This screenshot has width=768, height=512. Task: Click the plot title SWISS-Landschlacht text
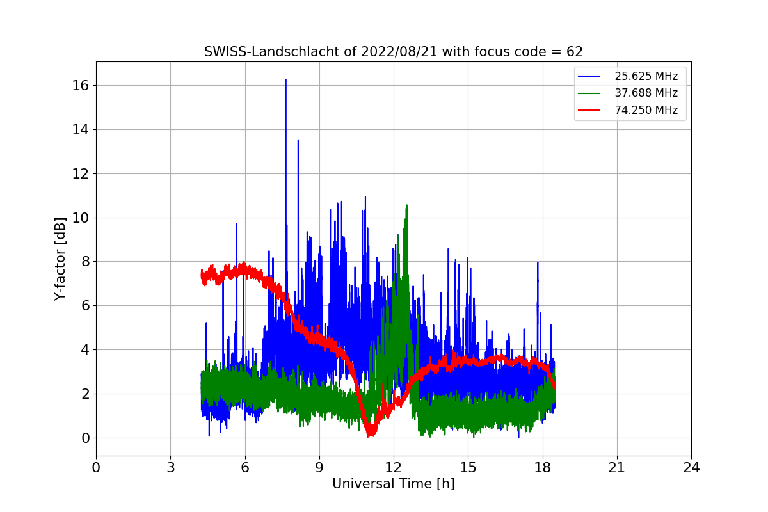pos(393,52)
